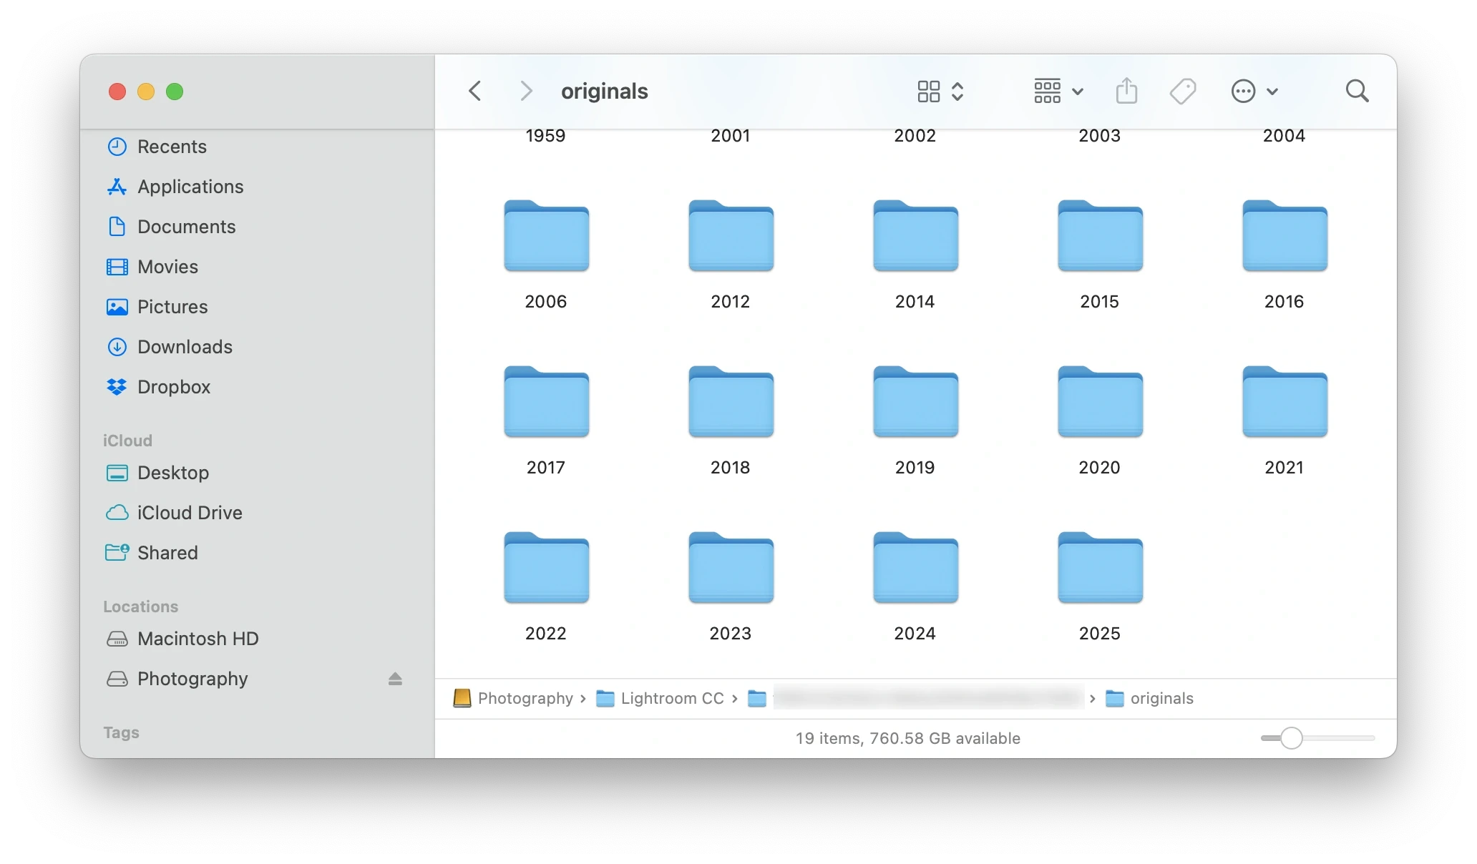Select iCloud Drive in the sidebar
1477x864 pixels.
[x=190, y=513]
